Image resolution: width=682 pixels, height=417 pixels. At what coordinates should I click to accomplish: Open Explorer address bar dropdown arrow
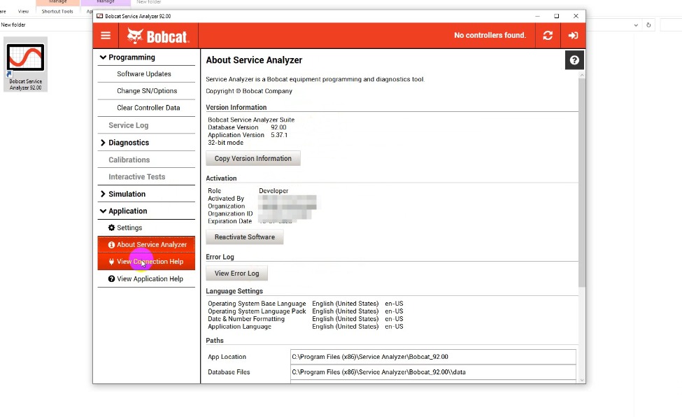coord(635,25)
